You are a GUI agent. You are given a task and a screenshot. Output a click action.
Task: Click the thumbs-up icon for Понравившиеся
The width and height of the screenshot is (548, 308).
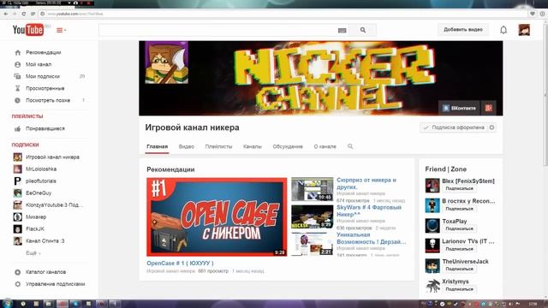pyautogui.click(x=17, y=129)
